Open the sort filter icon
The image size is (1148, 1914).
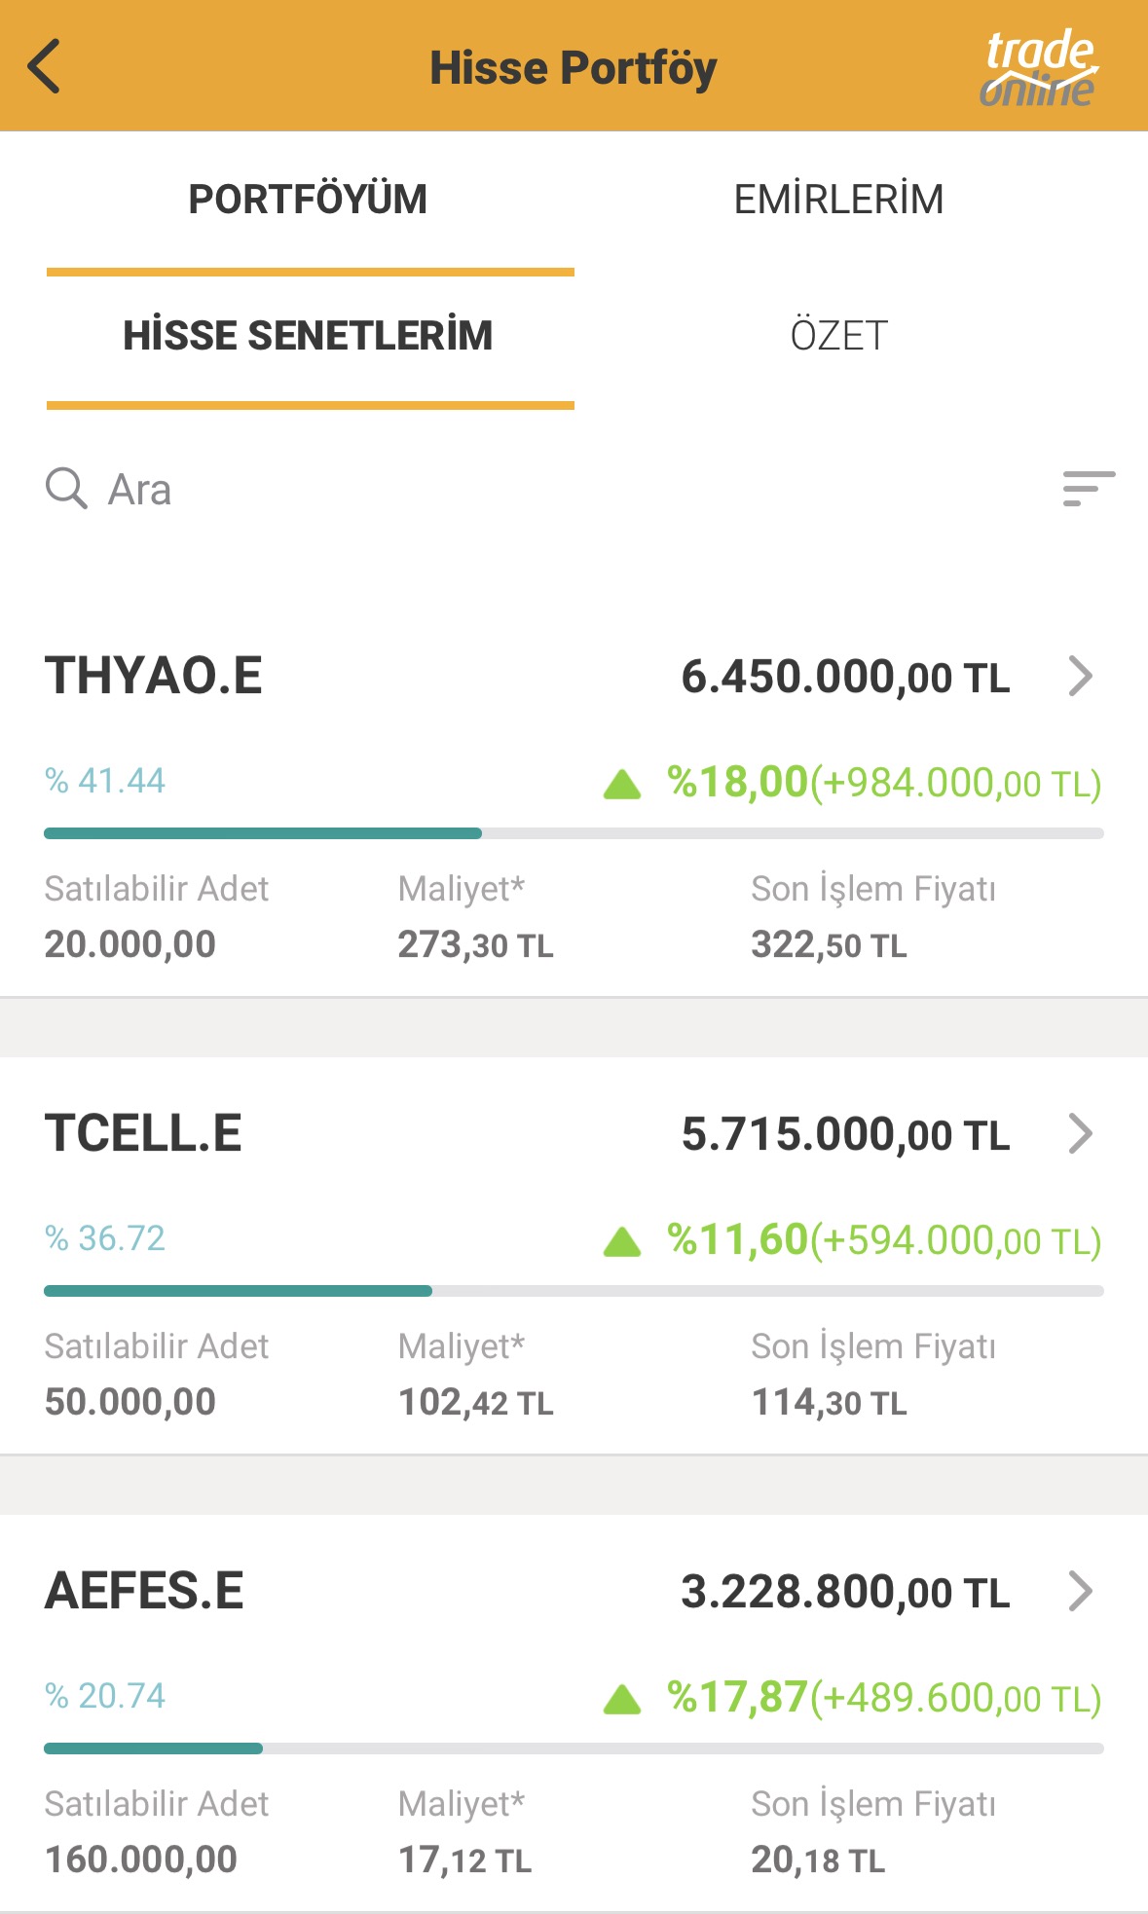pos(1089,488)
